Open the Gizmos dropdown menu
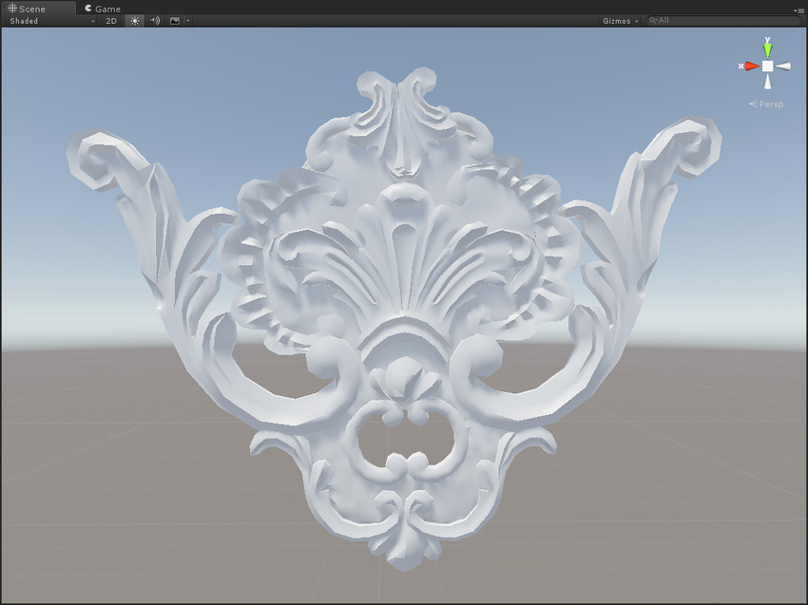 coord(619,20)
